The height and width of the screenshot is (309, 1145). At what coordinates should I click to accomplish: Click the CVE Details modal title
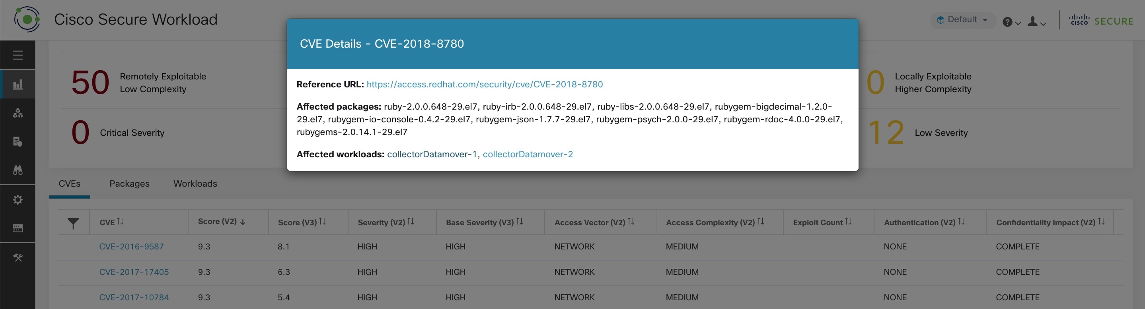[x=382, y=44]
